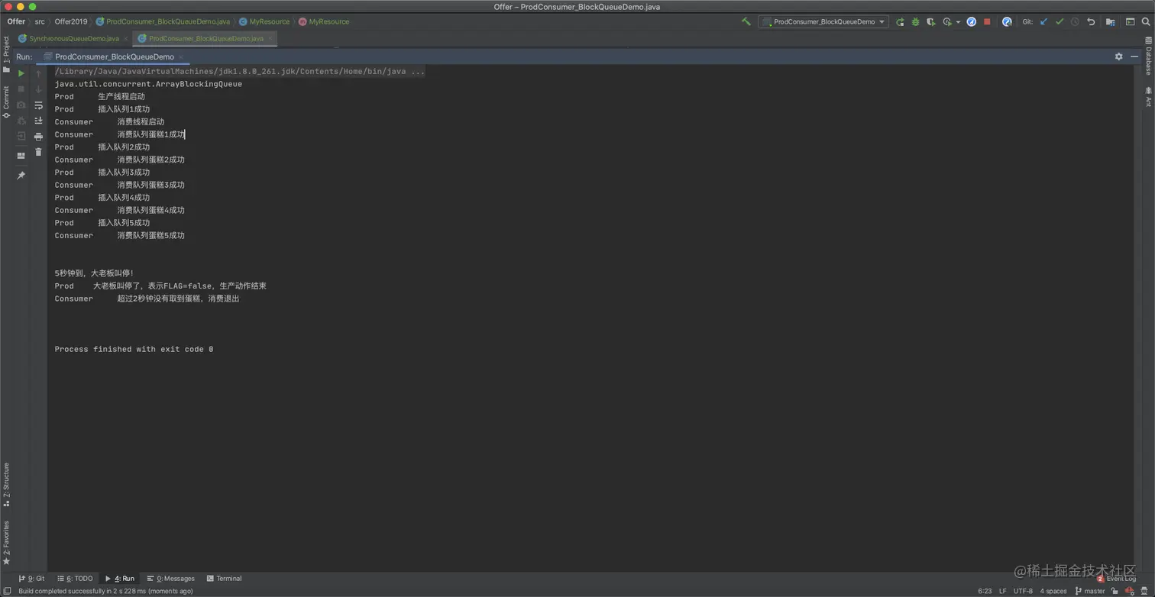1155x597 pixels.
Task: Open the 1: Project tool window
Action: [6, 53]
